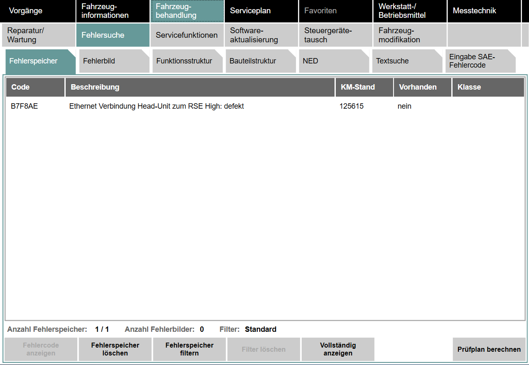Image resolution: width=529 pixels, height=365 pixels.
Task: Open Servicefunktionen submenu
Action: [x=187, y=35]
